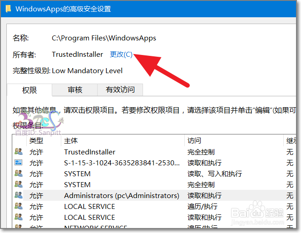The image size is (301, 233).
Task: Click the user icon of SYSTEM 完全控制 row
Action: click(x=19, y=184)
